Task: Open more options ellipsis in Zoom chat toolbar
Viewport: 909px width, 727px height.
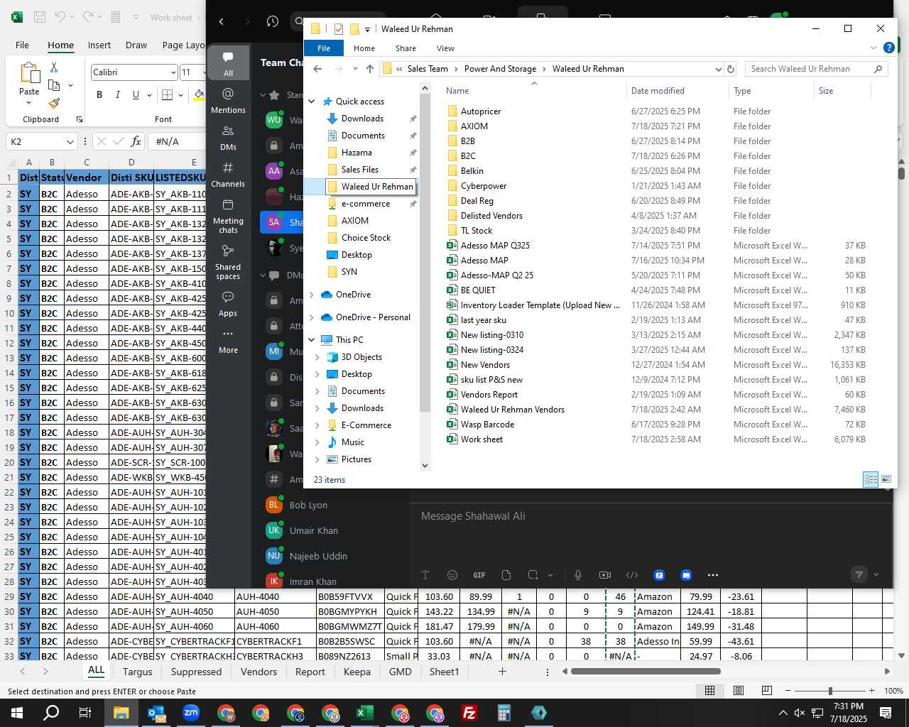Action: tap(713, 575)
